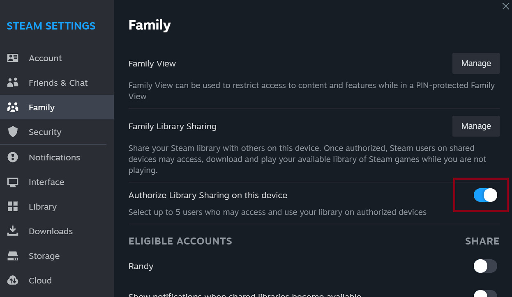Viewport: 512px width, 297px height.
Task: Toggle shared library notifications switch
Action: 485,294
